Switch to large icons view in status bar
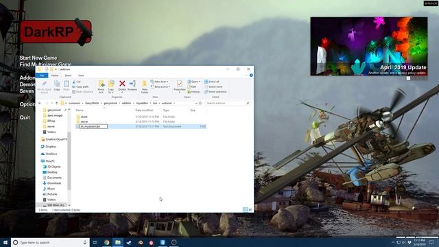Screen dimensions: 439x247 tap(250, 209)
